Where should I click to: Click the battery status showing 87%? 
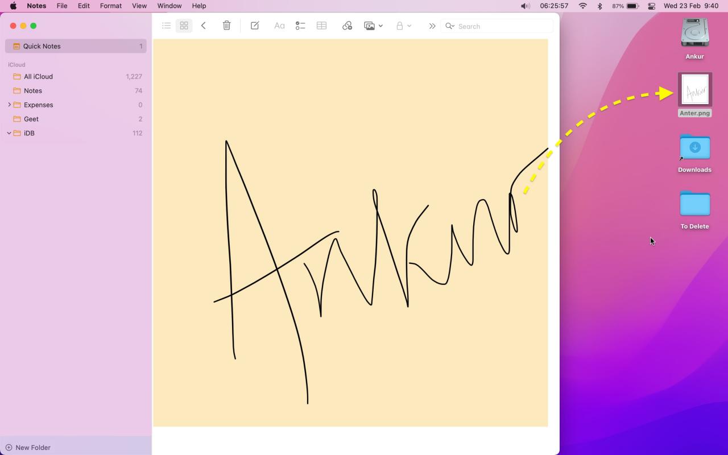pos(626,6)
